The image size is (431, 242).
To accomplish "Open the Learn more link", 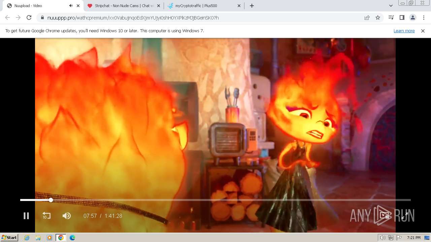I will 404,31.
